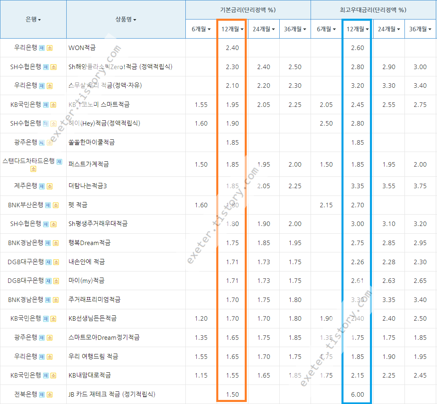The image size is (437, 404).
Task: Select the 2.40 base rate in WON적금 row
Action: click(232, 48)
